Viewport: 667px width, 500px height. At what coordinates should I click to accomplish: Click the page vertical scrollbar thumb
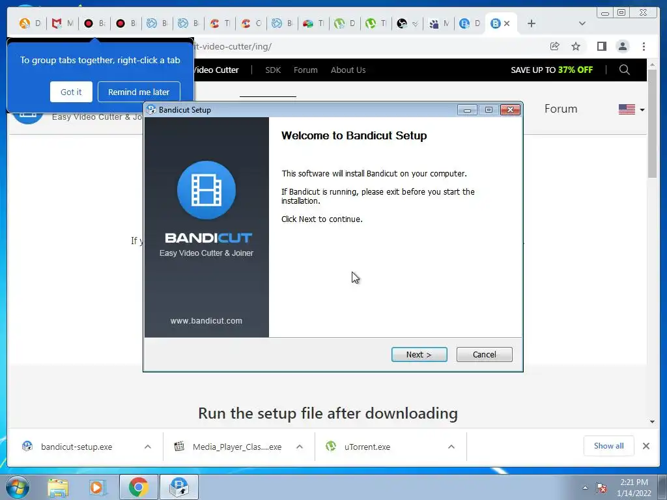[x=652, y=123]
